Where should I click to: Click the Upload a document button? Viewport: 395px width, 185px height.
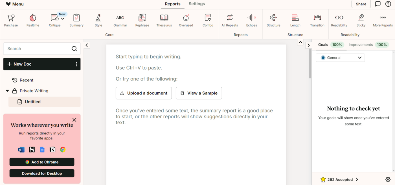point(144,93)
